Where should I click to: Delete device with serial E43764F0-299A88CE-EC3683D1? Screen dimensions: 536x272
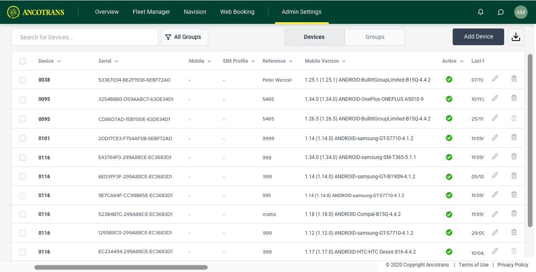click(514, 157)
